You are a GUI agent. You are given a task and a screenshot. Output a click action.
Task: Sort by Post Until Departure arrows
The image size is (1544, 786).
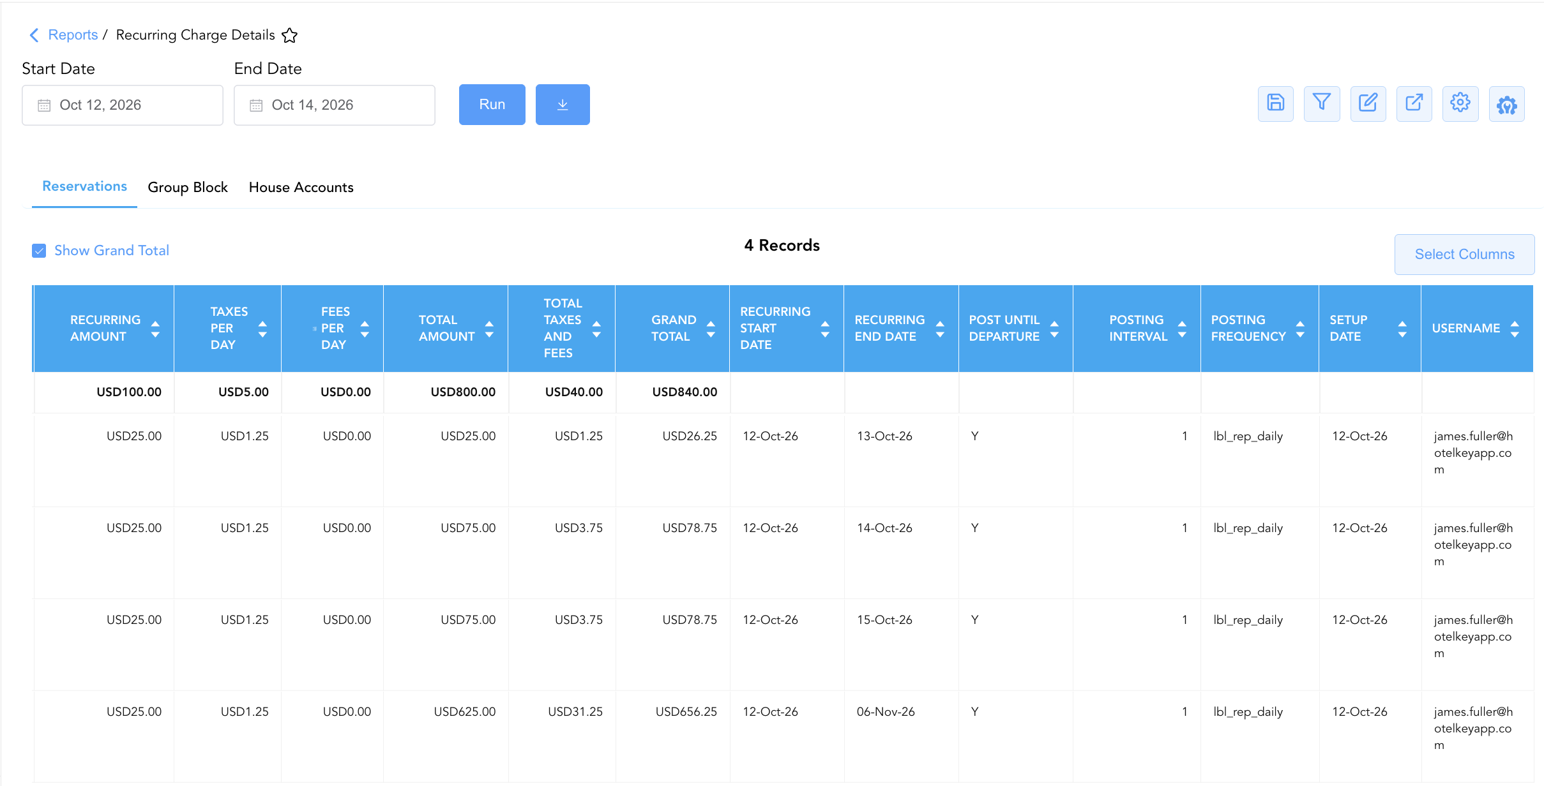1054,329
